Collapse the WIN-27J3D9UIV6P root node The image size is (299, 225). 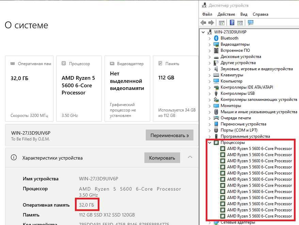(x=203, y=32)
